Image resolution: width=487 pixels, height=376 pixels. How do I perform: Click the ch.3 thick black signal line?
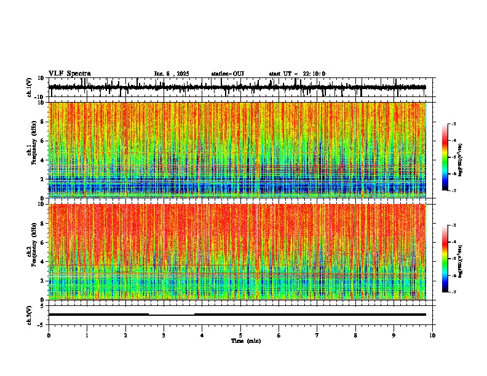click(237, 315)
